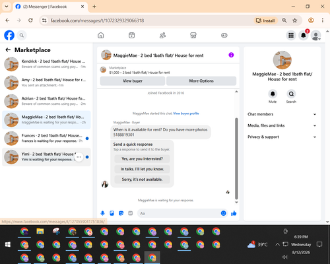
Task: Open the View buyer profile link
Action: (186, 114)
